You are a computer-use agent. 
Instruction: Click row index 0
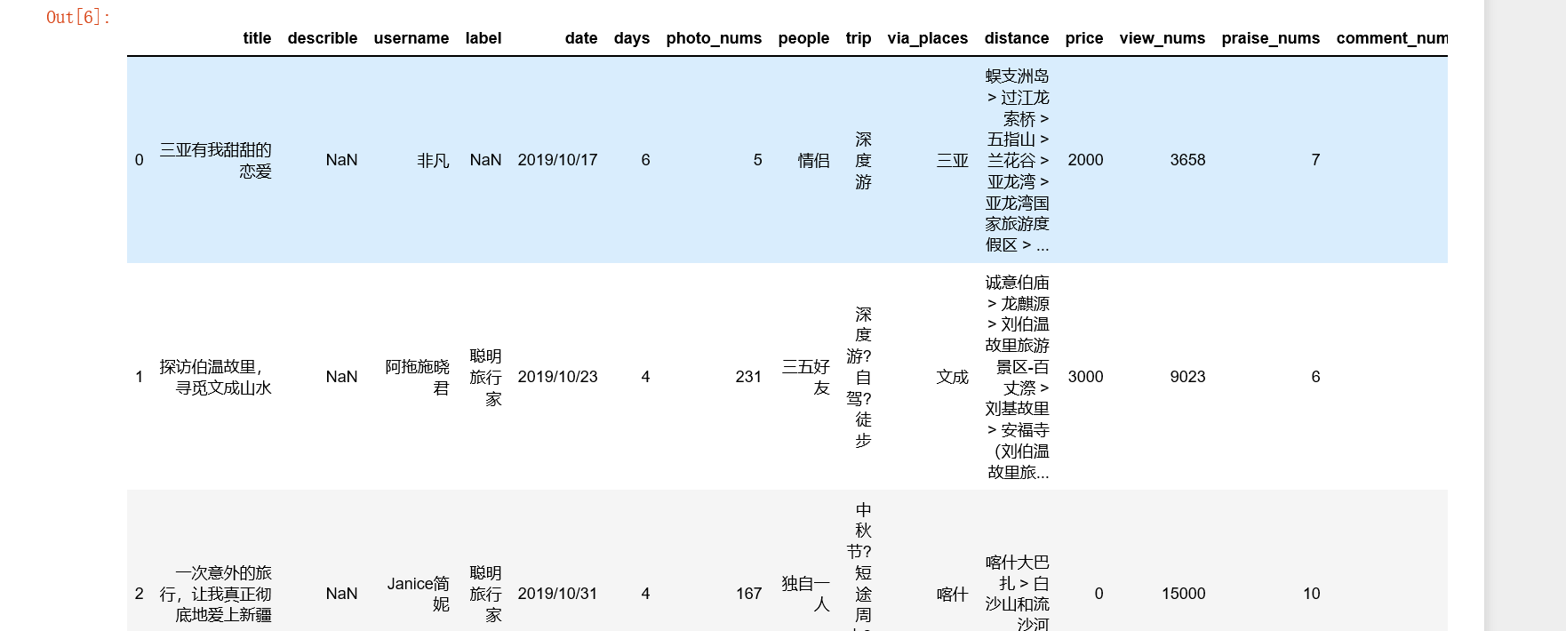coord(139,160)
